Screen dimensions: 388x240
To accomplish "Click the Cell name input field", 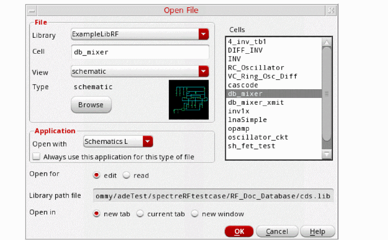I will coord(140,52).
